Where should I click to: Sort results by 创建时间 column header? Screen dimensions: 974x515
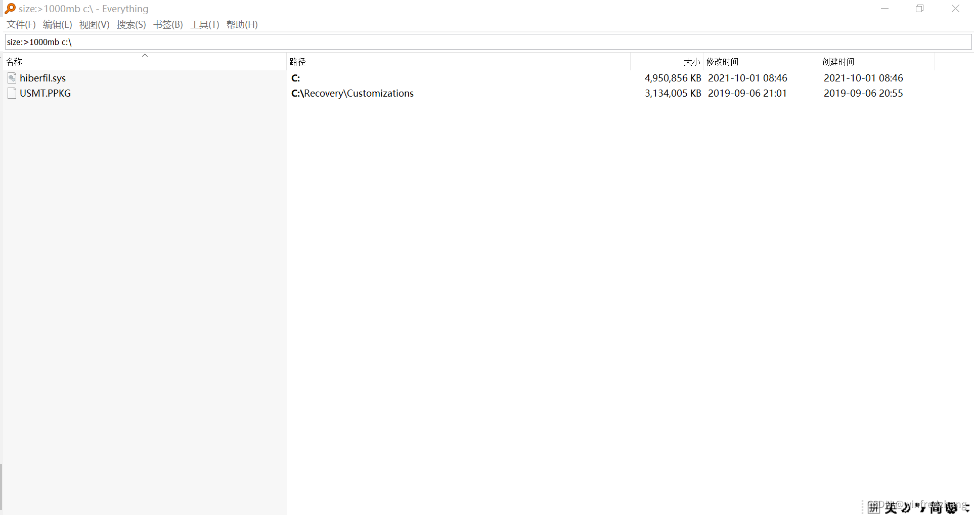[x=876, y=62]
